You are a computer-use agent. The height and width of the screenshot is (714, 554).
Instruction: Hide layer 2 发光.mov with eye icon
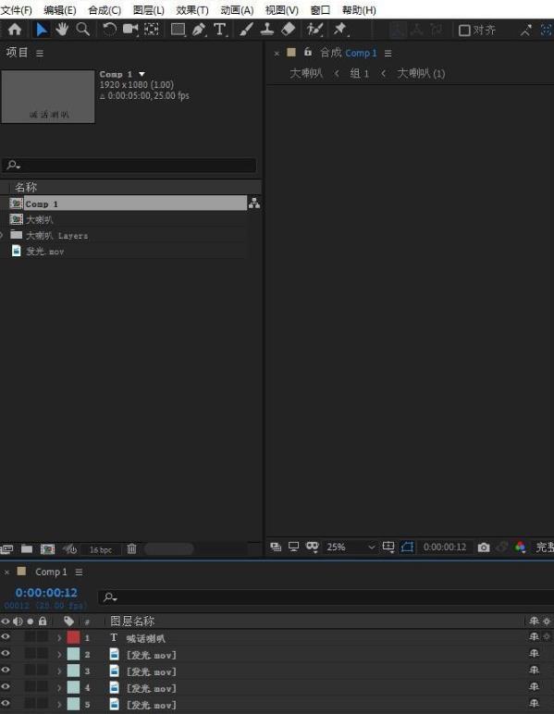[x=6, y=654]
